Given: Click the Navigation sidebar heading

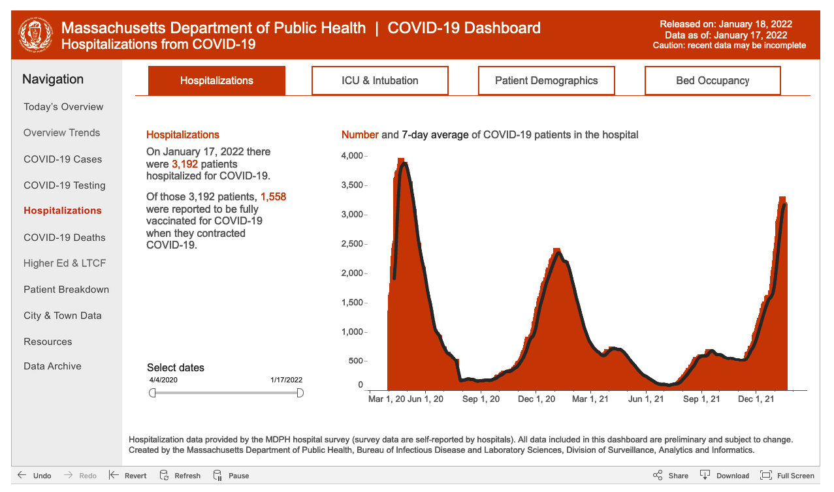Looking at the screenshot, I should point(53,79).
